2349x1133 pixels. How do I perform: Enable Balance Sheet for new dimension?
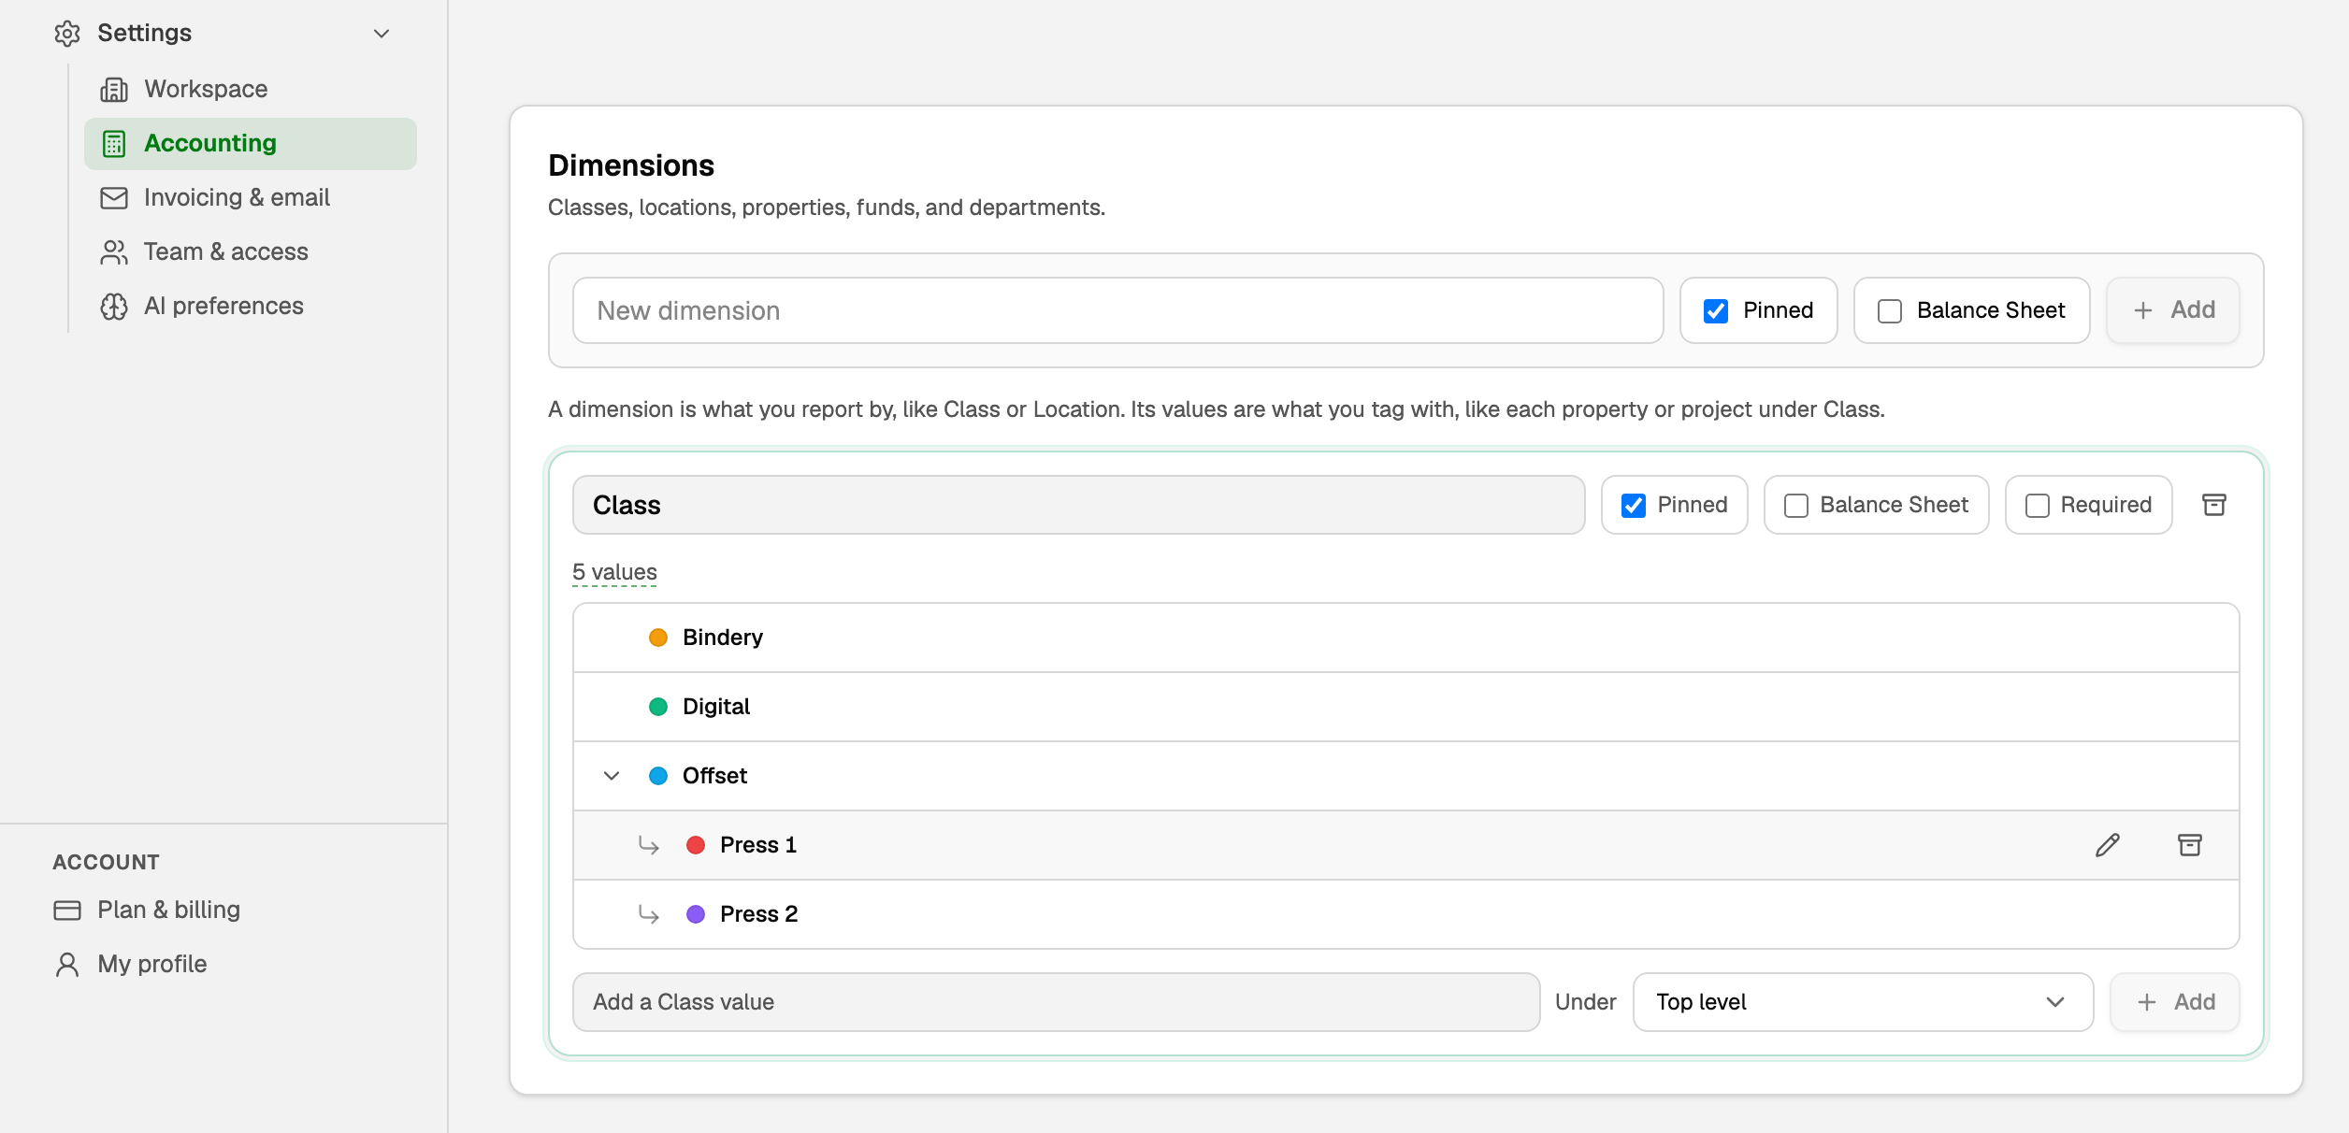click(x=1890, y=311)
